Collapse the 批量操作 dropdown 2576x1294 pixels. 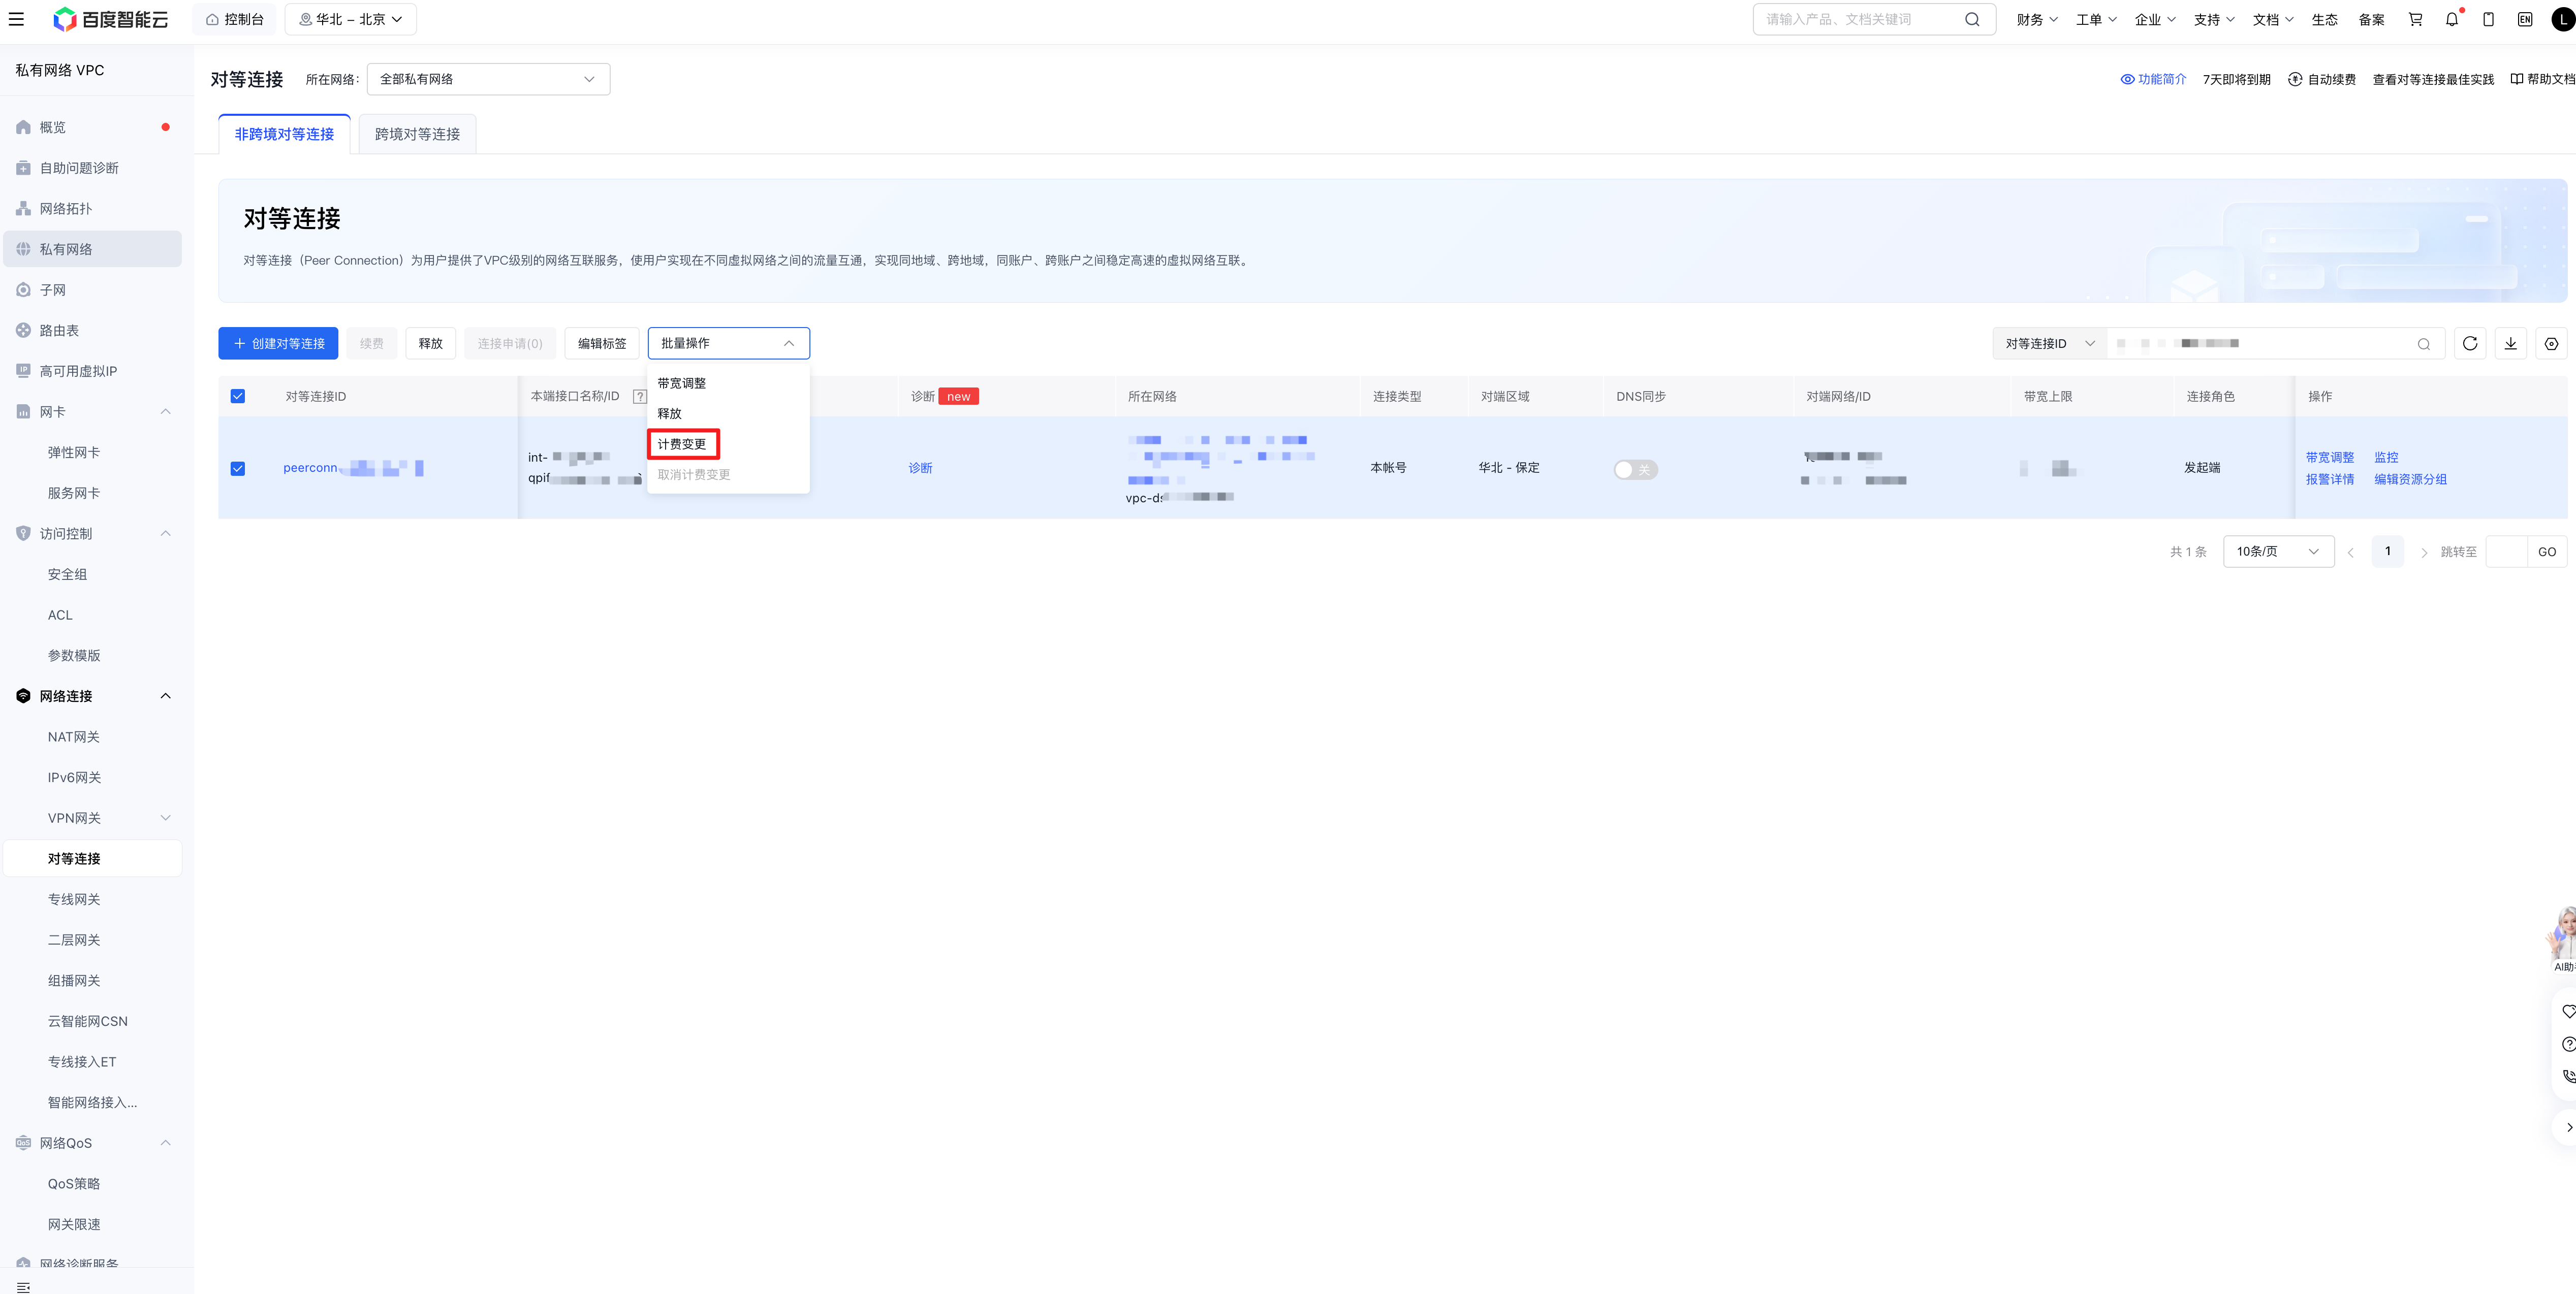point(728,344)
